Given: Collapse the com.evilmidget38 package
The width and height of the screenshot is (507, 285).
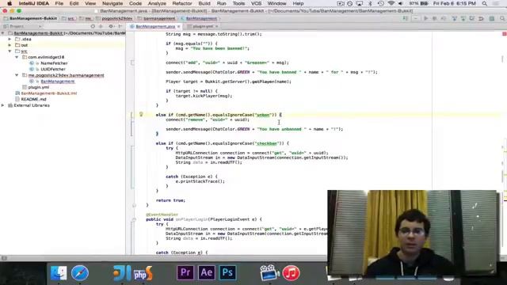Looking at the screenshot, I should (17, 57).
